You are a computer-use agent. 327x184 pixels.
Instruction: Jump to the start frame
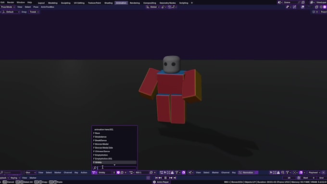click(156, 178)
